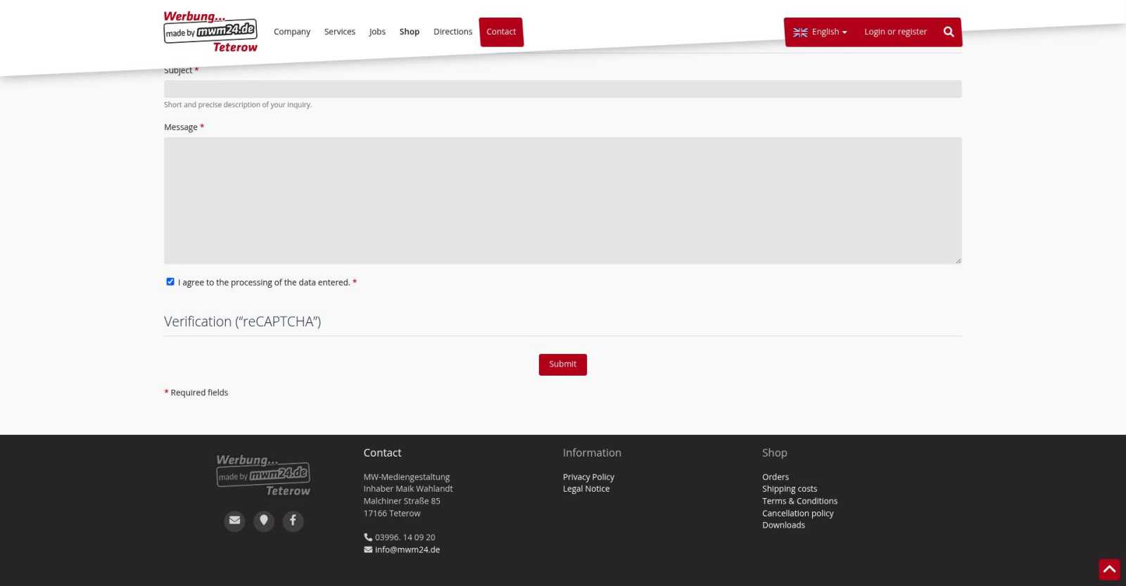This screenshot has height=586, width=1126.
Task: Click inside the Message text area
Action: tap(562, 200)
